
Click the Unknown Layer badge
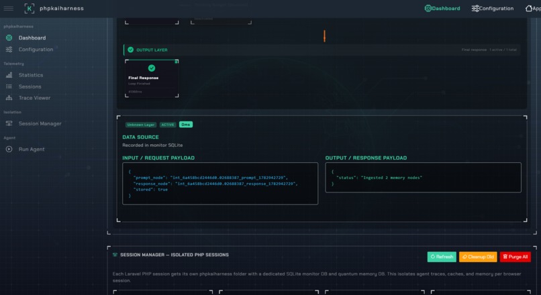click(141, 125)
